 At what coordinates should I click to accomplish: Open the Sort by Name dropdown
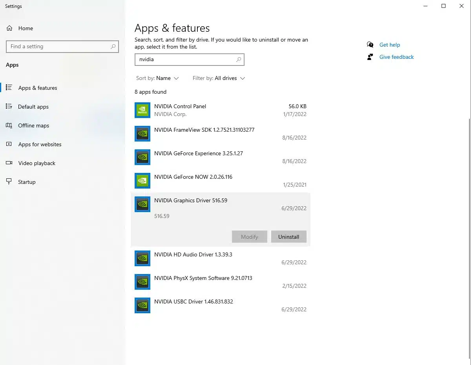(157, 78)
